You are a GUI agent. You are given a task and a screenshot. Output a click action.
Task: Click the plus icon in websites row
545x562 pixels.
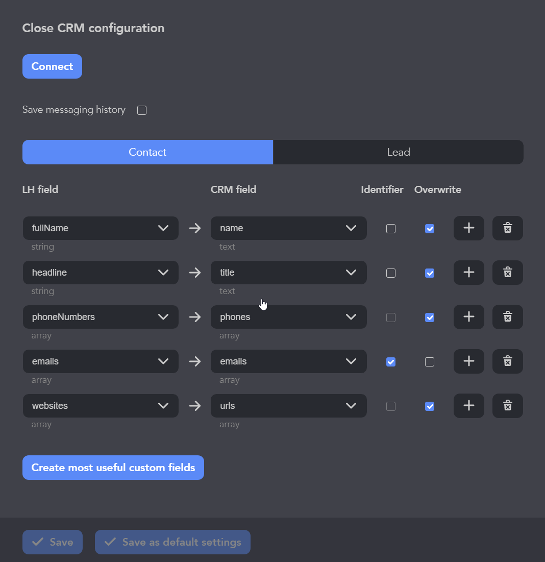coord(468,406)
